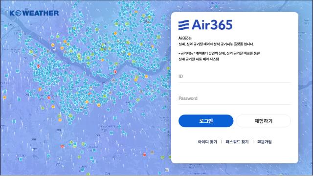Focus the Password input field
This screenshot has width=313, height=195.
point(235,98)
